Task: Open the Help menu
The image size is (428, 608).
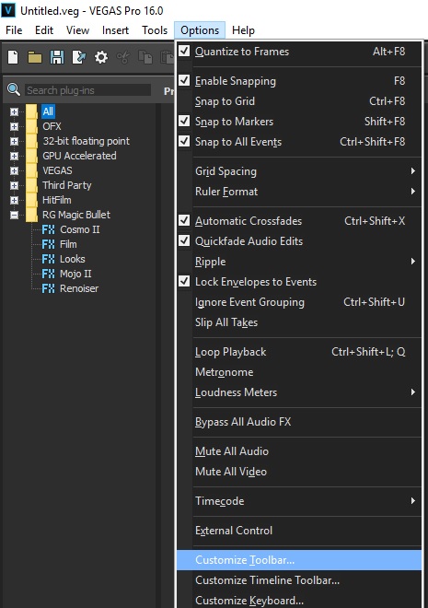Action: point(243,30)
